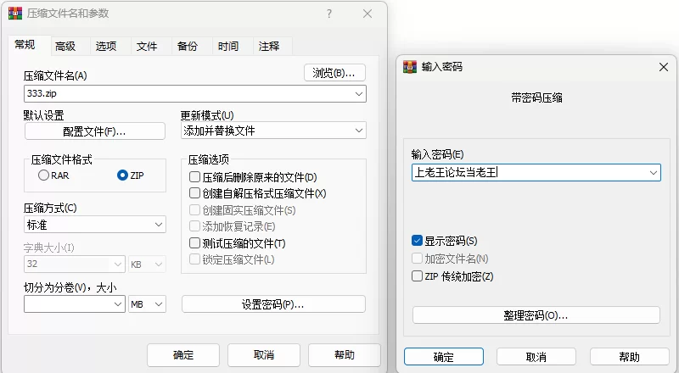Select the ZIP format radio button
The image size is (679, 373).
coord(122,175)
